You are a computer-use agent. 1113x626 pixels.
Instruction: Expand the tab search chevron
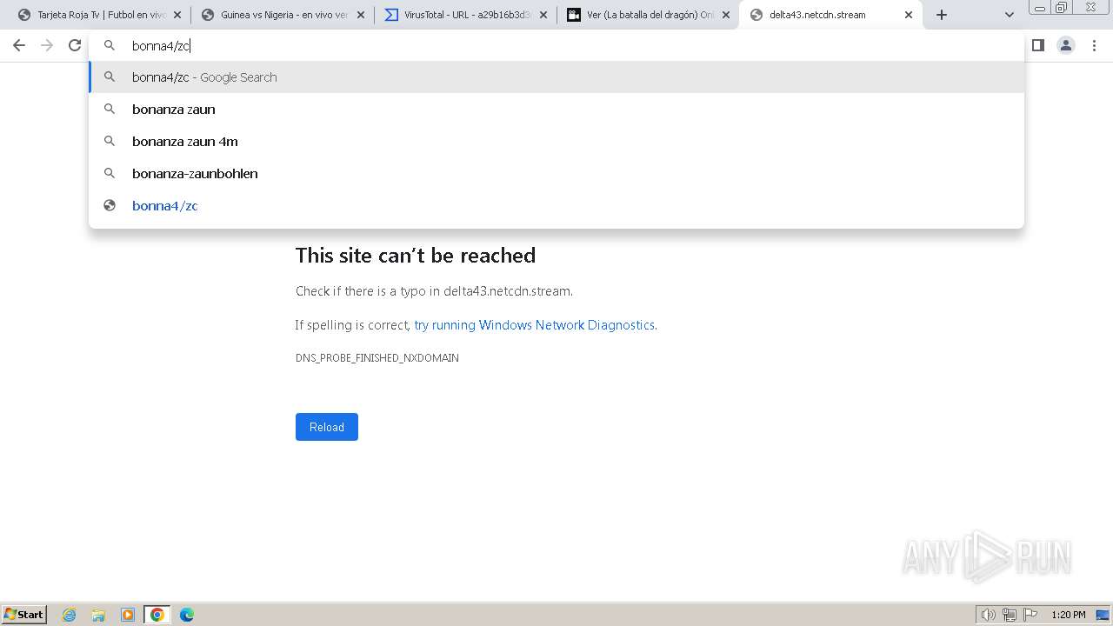click(x=1009, y=15)
